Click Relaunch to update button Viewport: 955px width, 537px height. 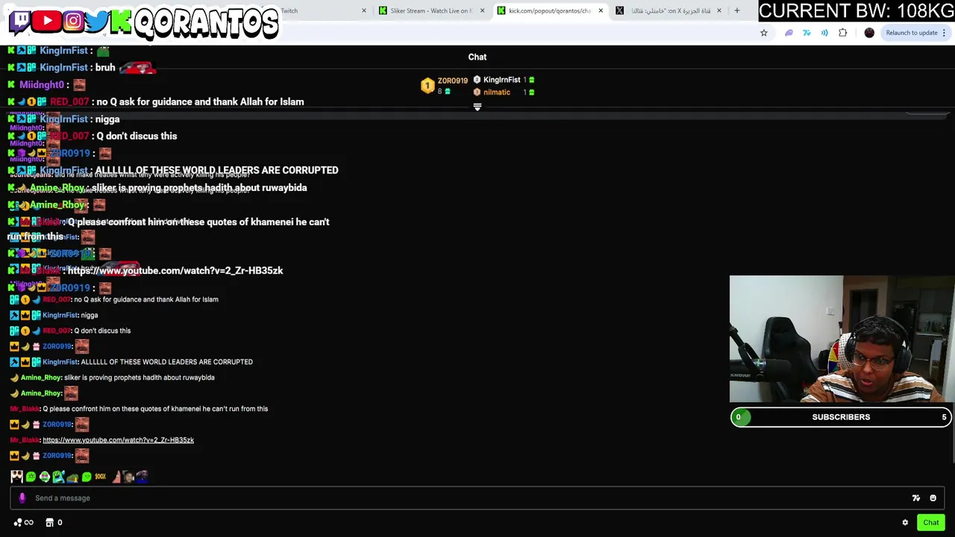pyautogui.click(x=912, y=33)
